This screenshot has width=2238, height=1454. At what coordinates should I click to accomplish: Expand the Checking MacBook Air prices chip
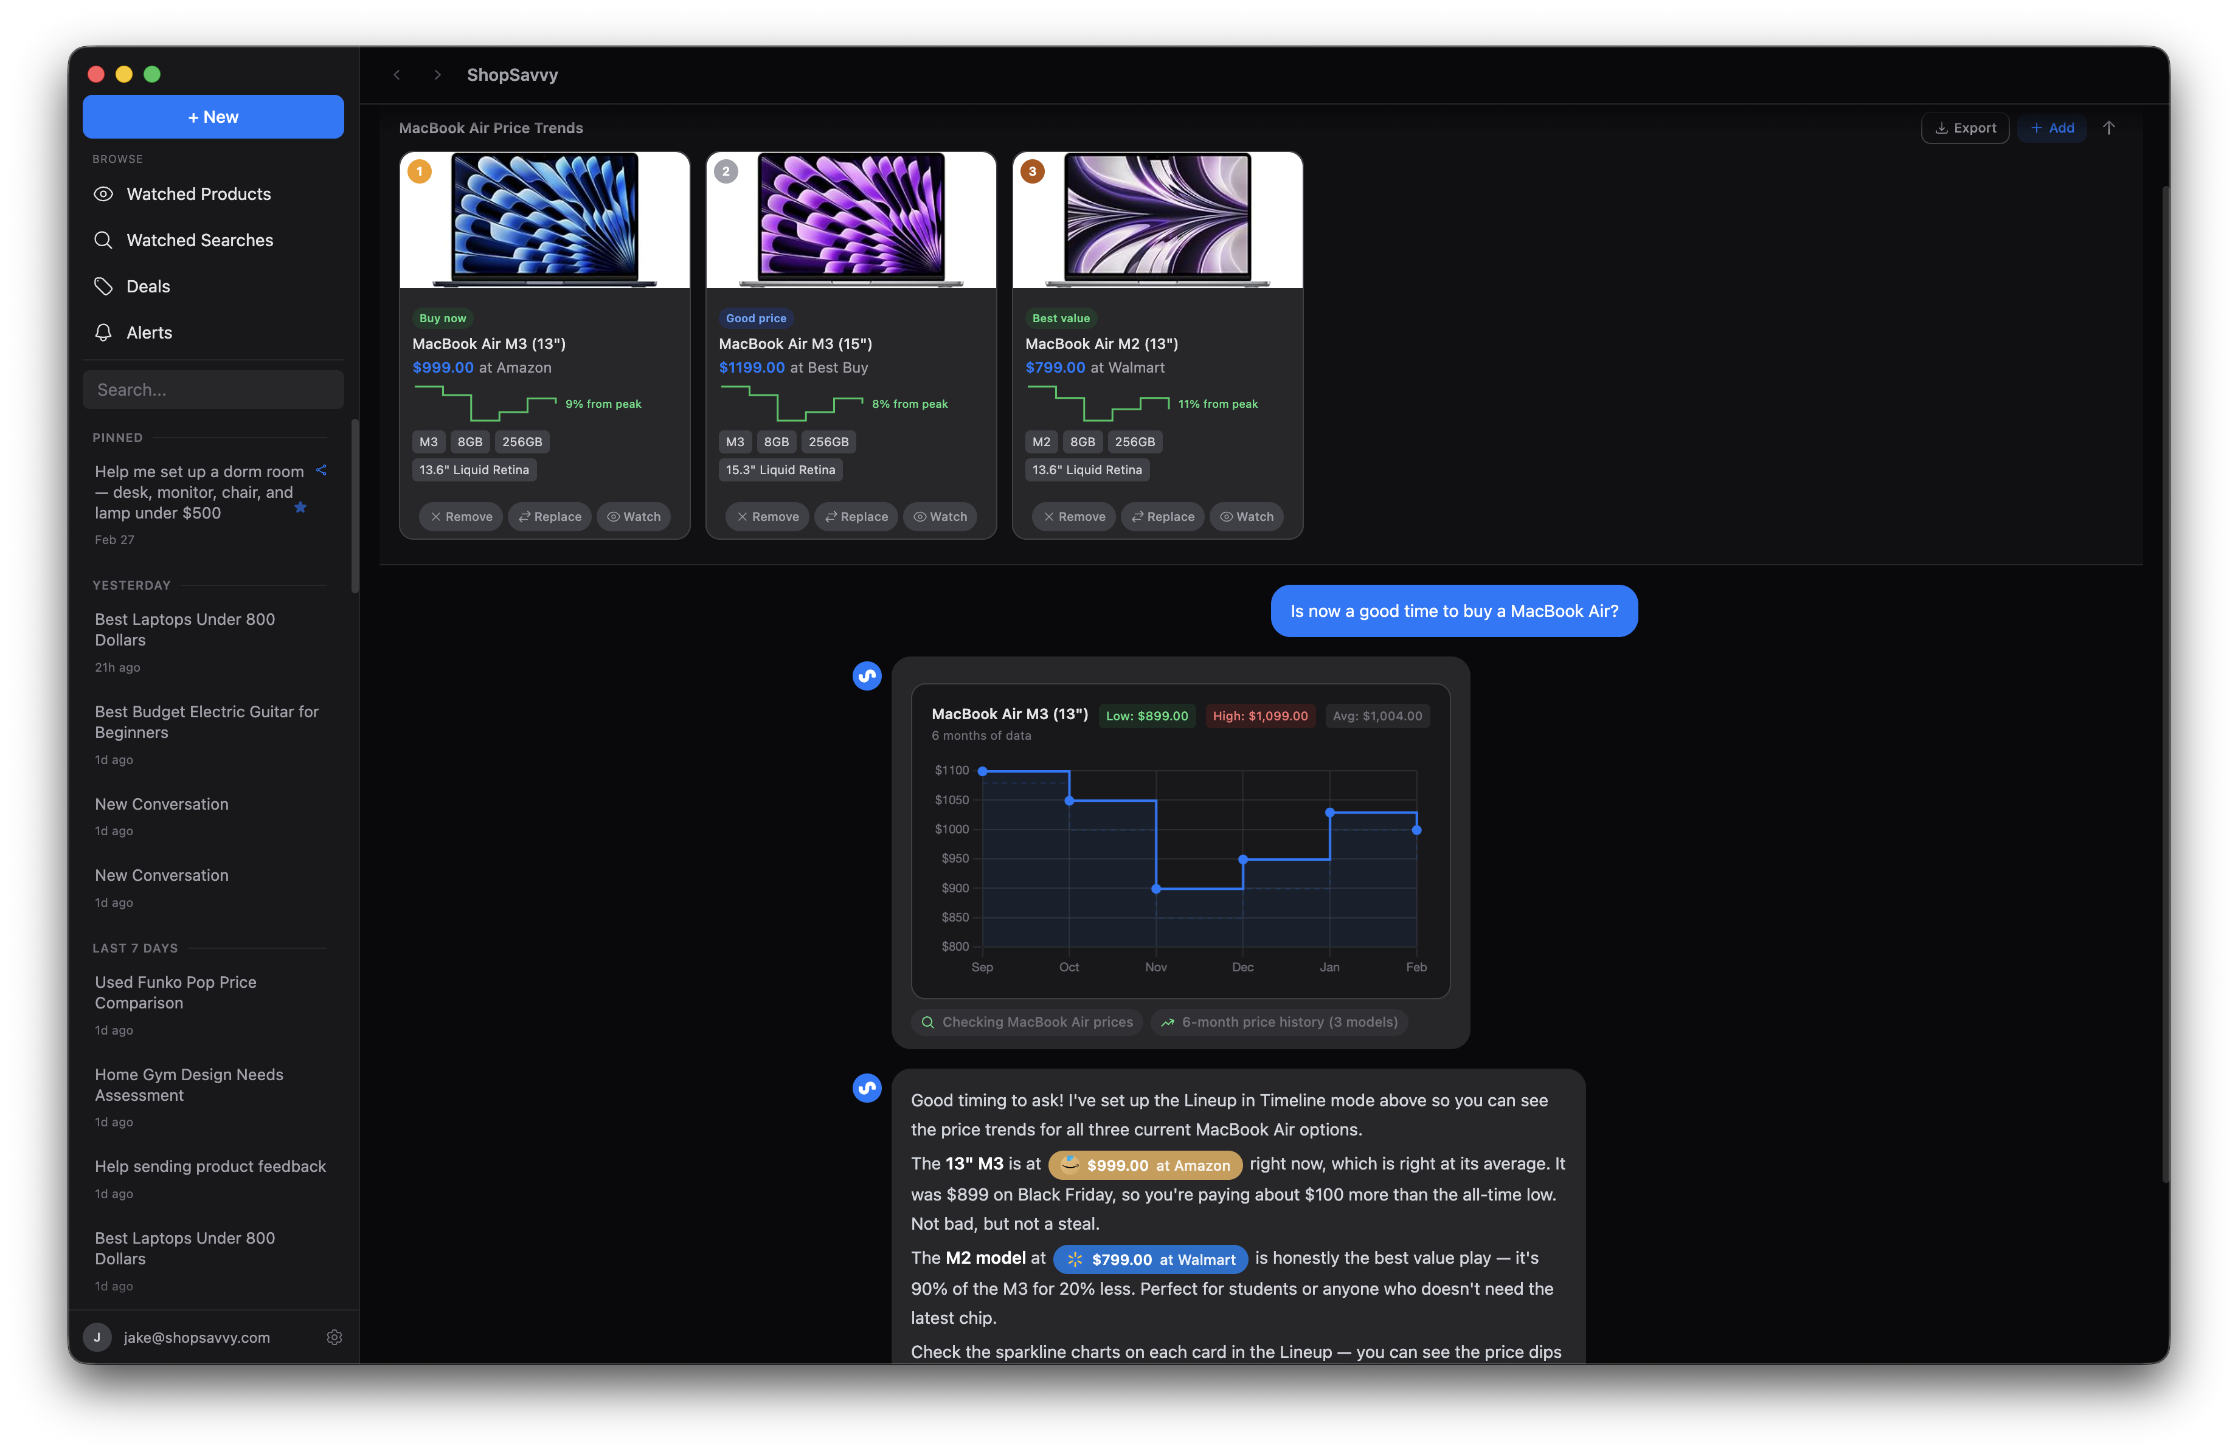click(1027, 1022)
